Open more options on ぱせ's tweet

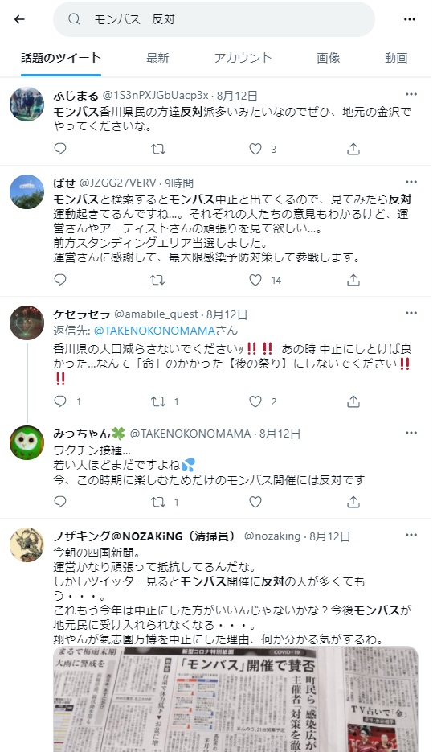coord(411,182)
